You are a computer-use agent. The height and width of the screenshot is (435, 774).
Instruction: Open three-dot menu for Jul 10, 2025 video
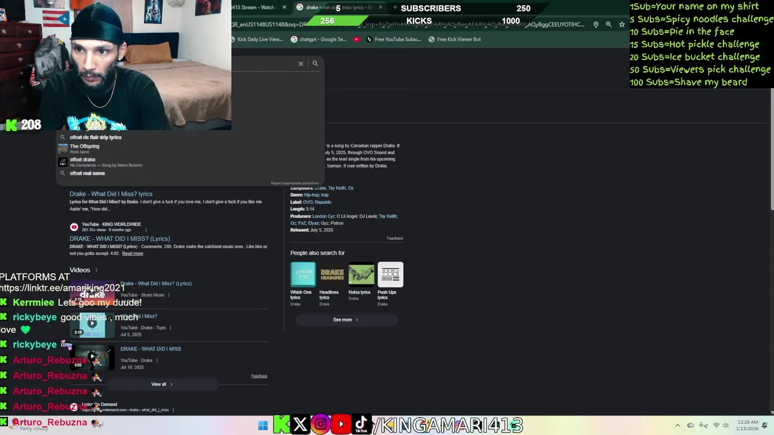point(157,361)
